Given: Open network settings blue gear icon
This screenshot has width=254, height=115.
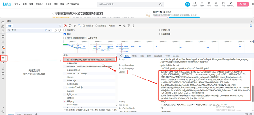Looking at the screenshot, I should coord(251,26).
